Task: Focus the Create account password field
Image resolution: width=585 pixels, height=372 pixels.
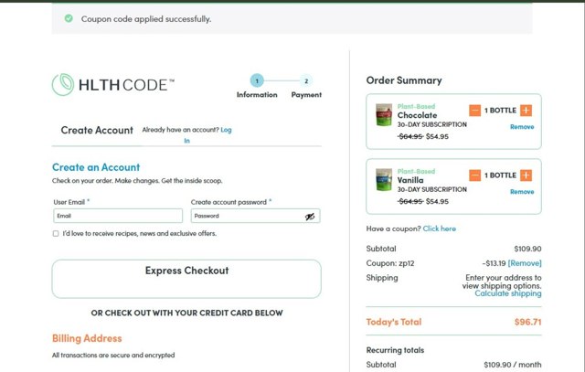Action: (x=256, y=216)
